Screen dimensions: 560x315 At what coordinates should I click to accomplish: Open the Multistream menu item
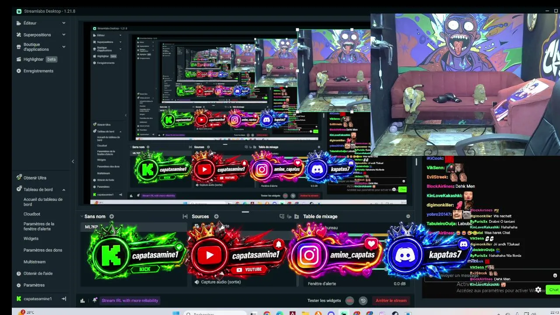(x=35, y=262)
